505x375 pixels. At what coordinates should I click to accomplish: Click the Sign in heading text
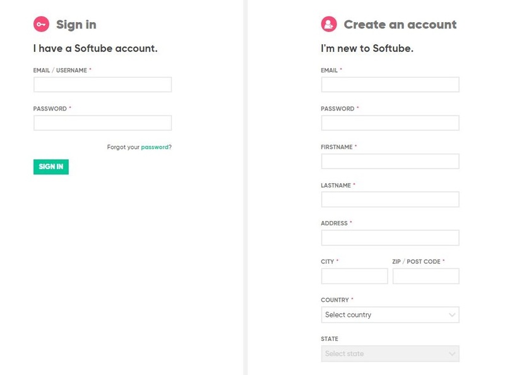click(x=76, y=25)
